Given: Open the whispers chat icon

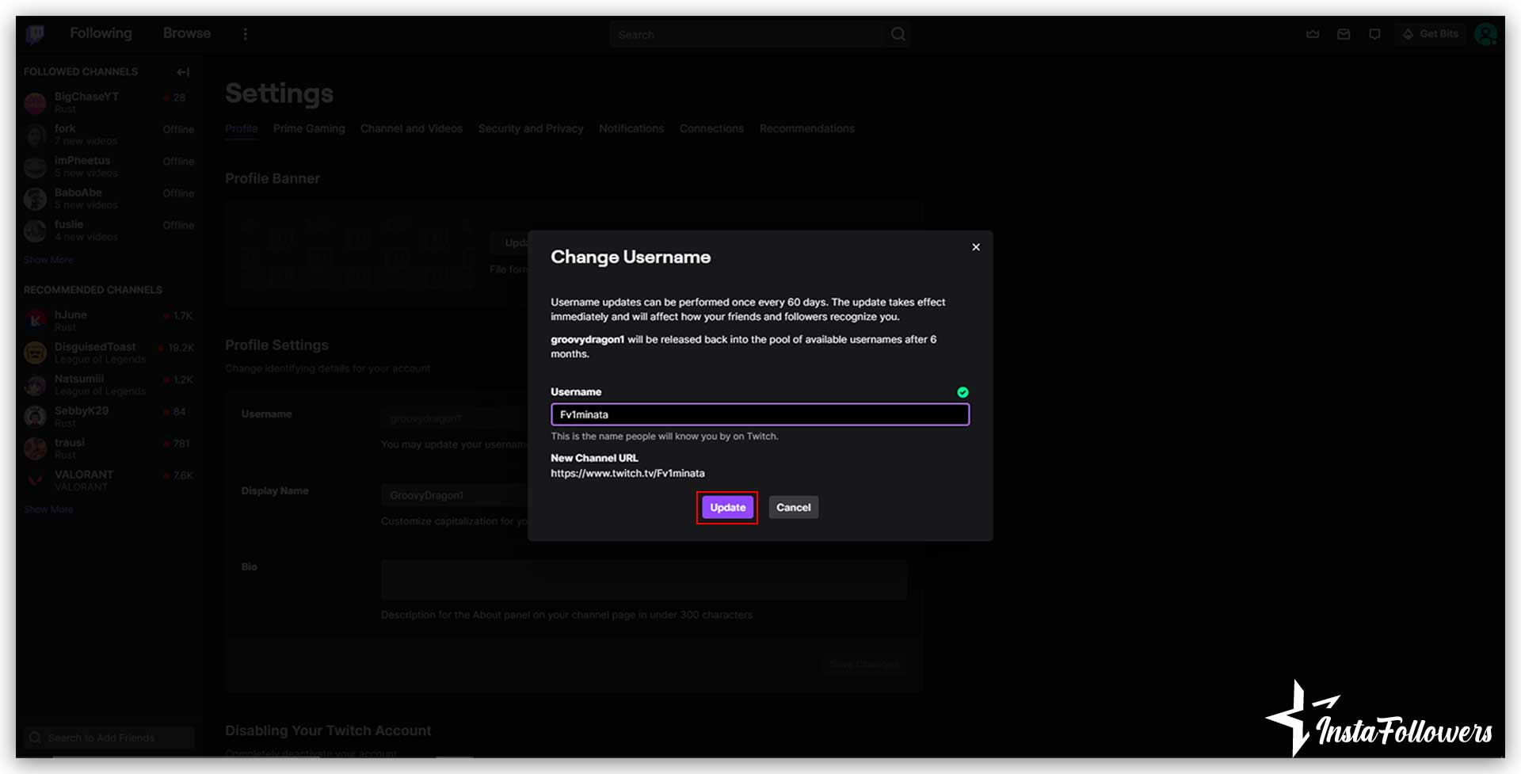Looking at the screenshot, I should tap(1374, 34).
